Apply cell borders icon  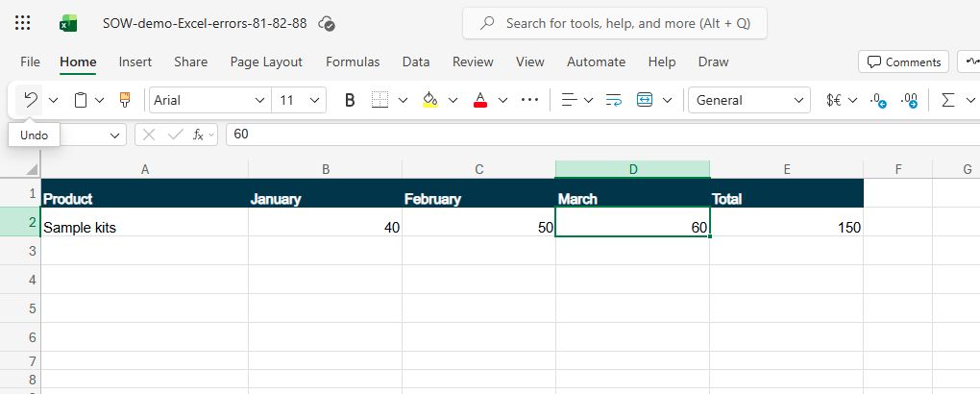pyautogui.click(x=380, y=100)
